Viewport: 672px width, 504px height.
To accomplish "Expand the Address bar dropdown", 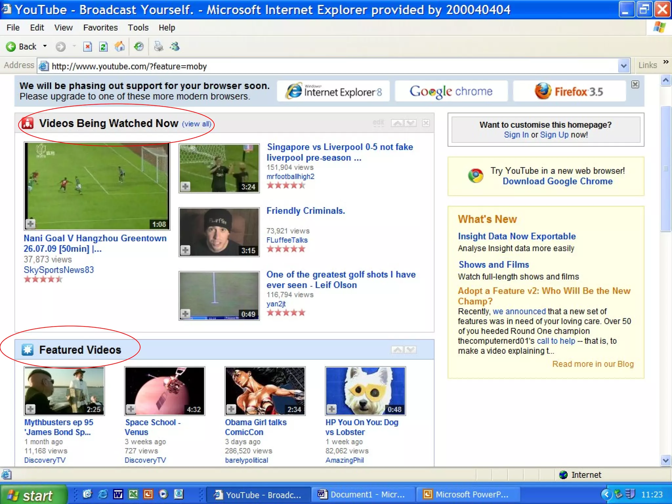I will point(623,66).
